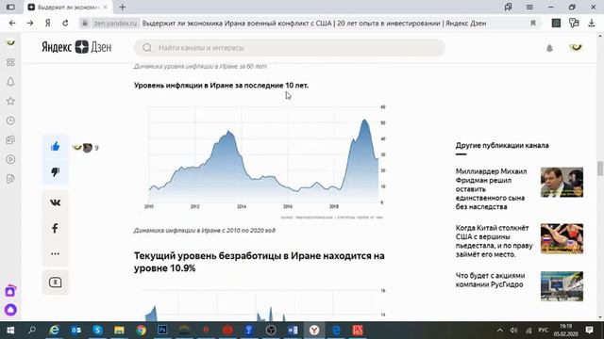Screen dimensions: 604x339
Task: Open the volume control in tray
Action: (x=513, y=331)
